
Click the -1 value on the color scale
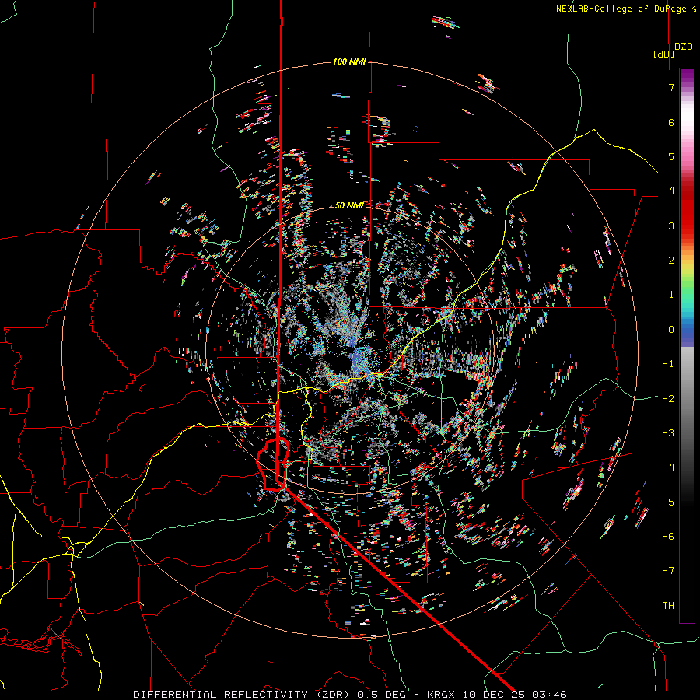coord(668,364)
